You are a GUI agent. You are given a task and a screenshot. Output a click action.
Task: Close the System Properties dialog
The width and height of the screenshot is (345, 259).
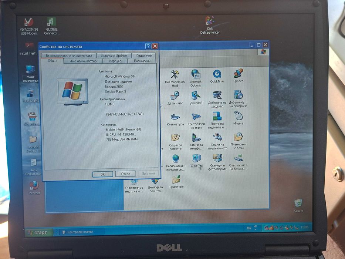tap(155, 46)
